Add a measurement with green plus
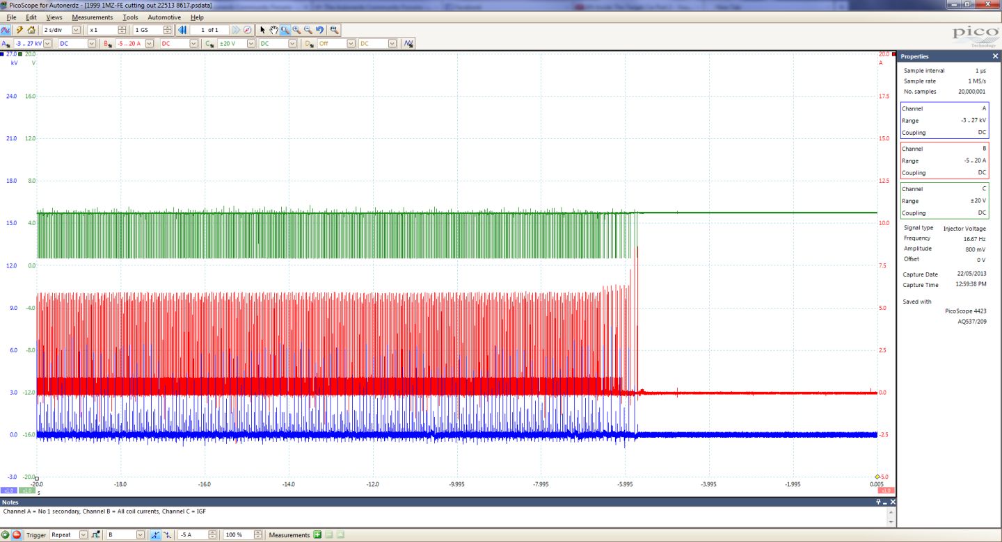This screenshot has width=1002, height=542. pyautogui.click(x=317, y=535)
